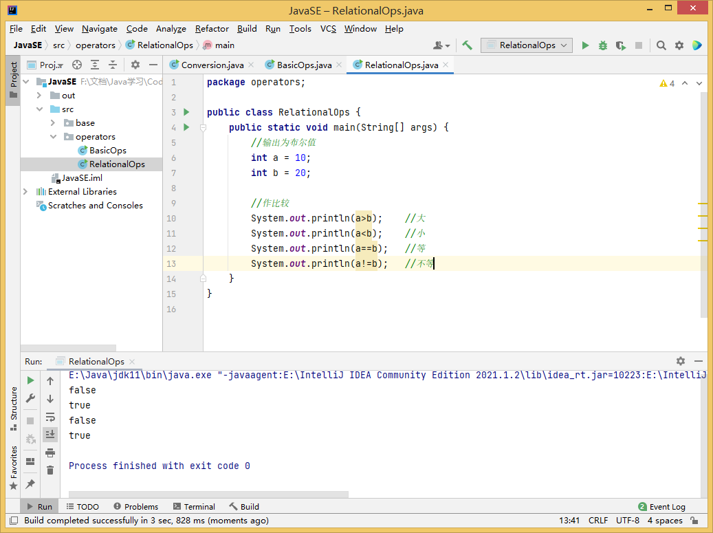Switch to the BasicOps.java editor tab
This screenshot has width=713, height=533.
(303, 65)
